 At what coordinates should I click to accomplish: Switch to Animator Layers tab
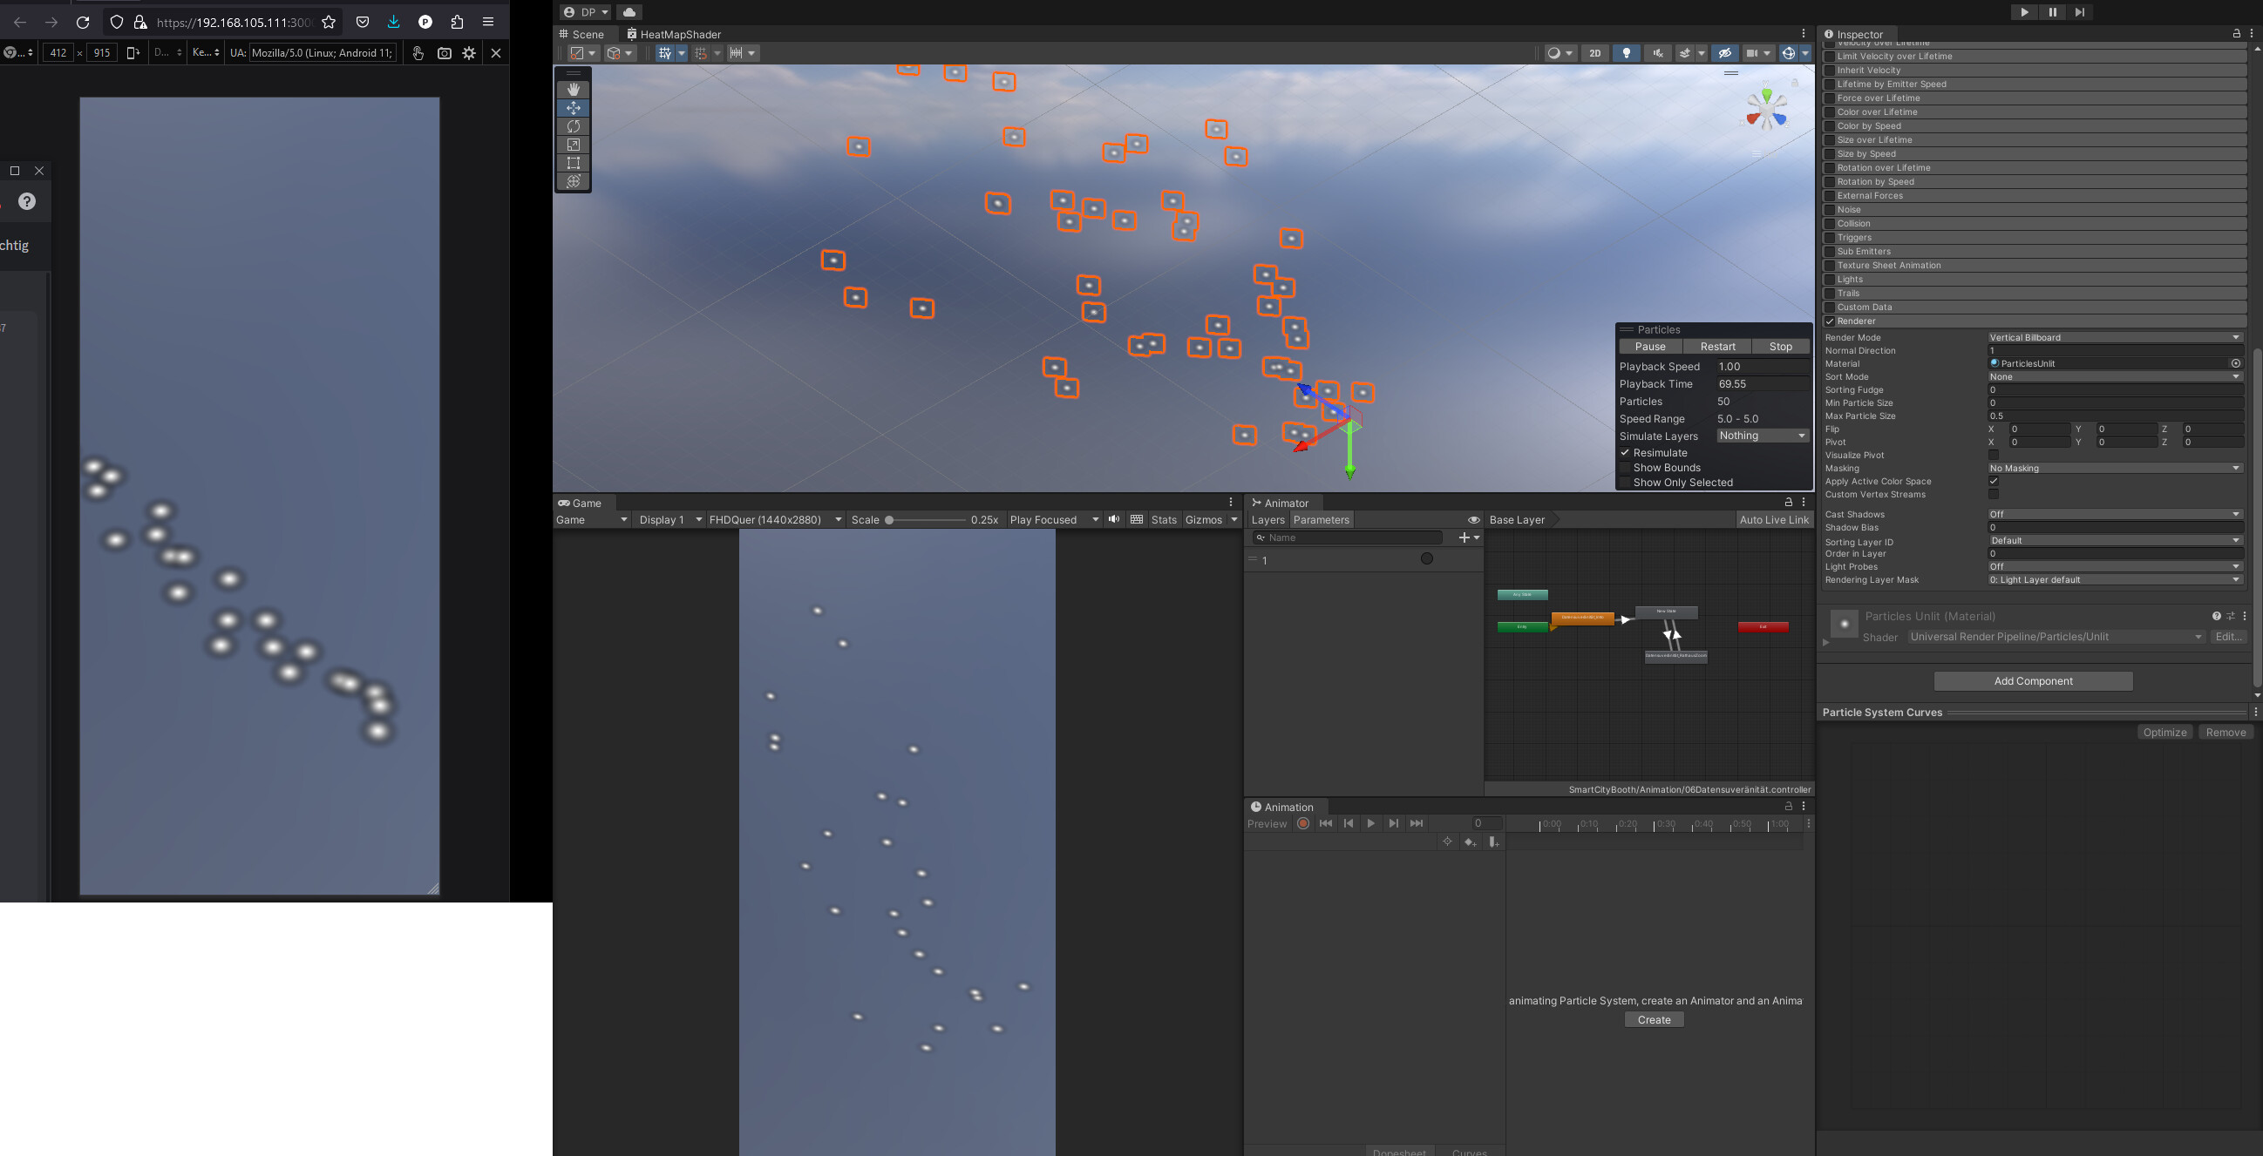(x=1267, y=519)
